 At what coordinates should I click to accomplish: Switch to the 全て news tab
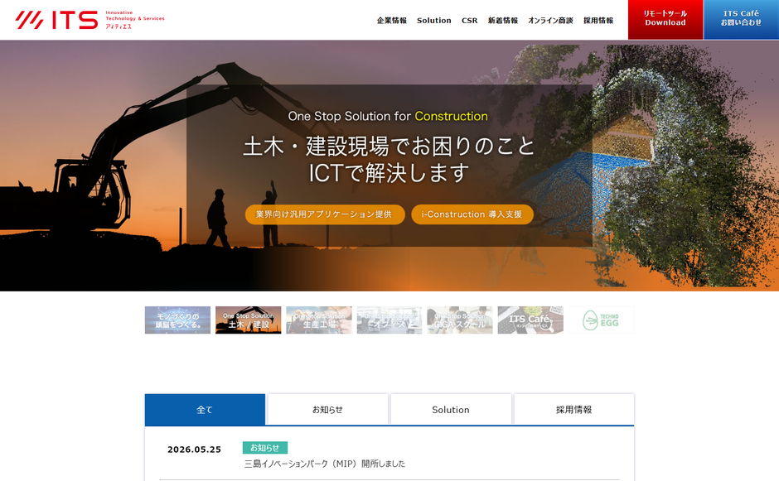coord(205,410)
